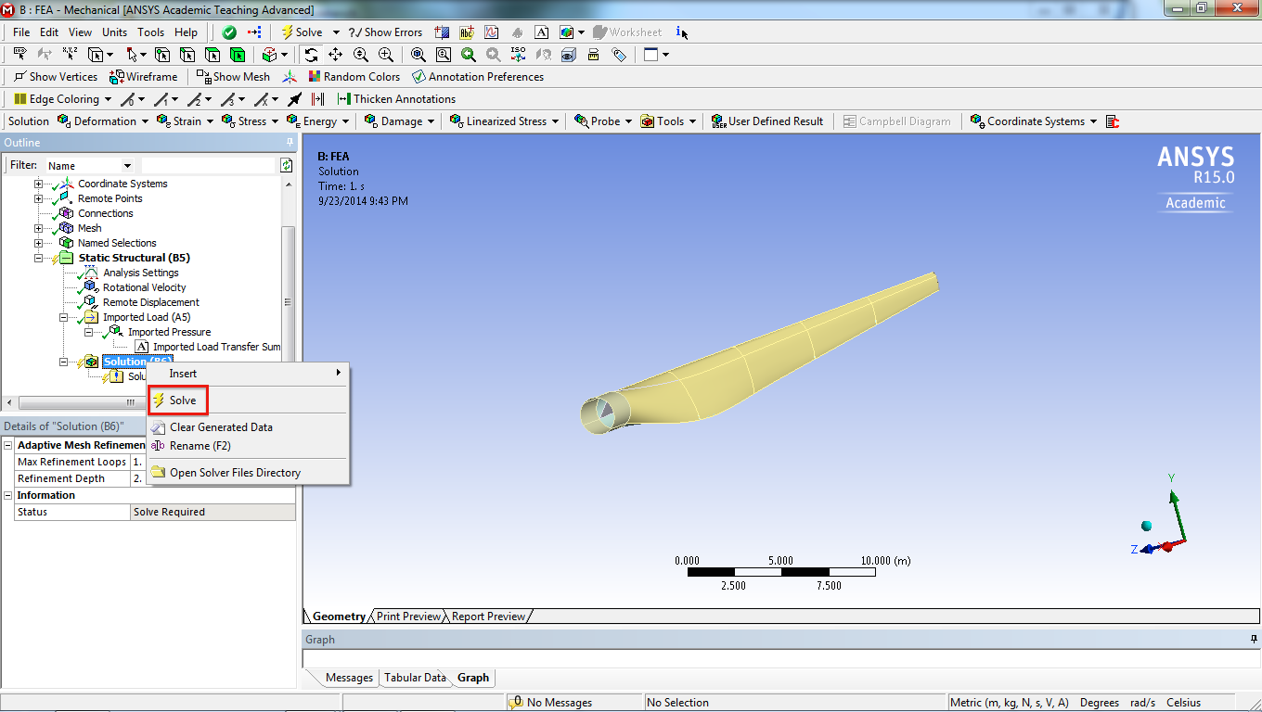This screenshot has height=712, width=1262.
Task: Click the Comment 'A' icon in toolbar
Action: click(541, 32)
